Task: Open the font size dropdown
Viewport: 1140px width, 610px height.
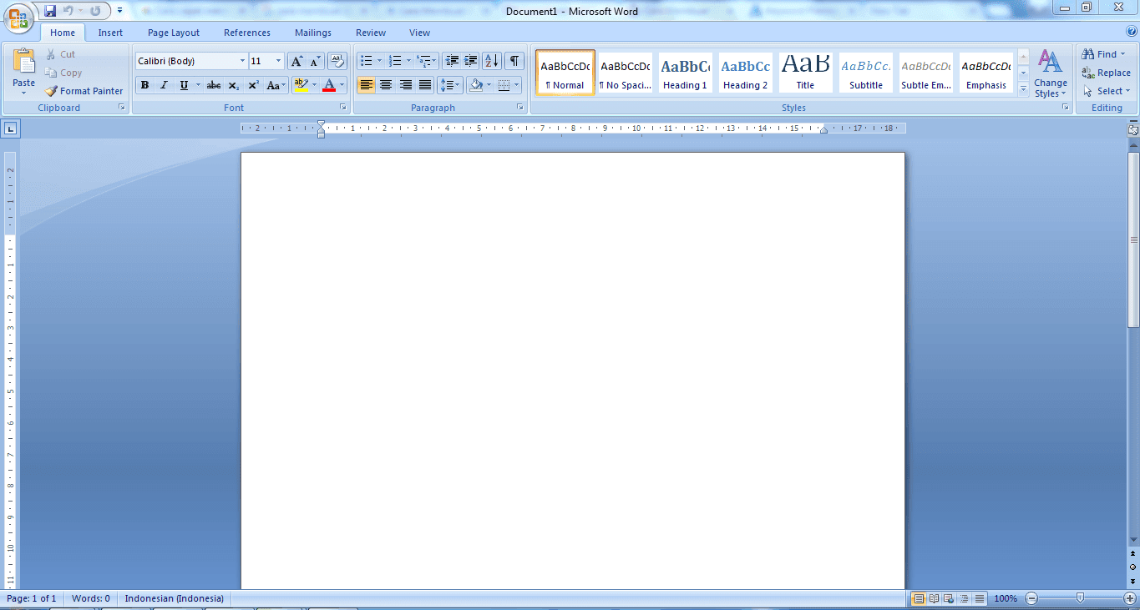Action: tap(279, 61)
